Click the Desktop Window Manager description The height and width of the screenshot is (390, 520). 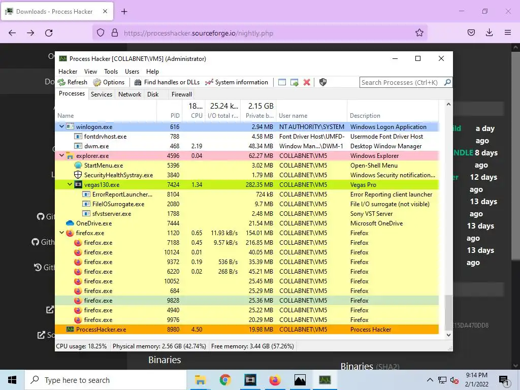[x=386, y=146]
